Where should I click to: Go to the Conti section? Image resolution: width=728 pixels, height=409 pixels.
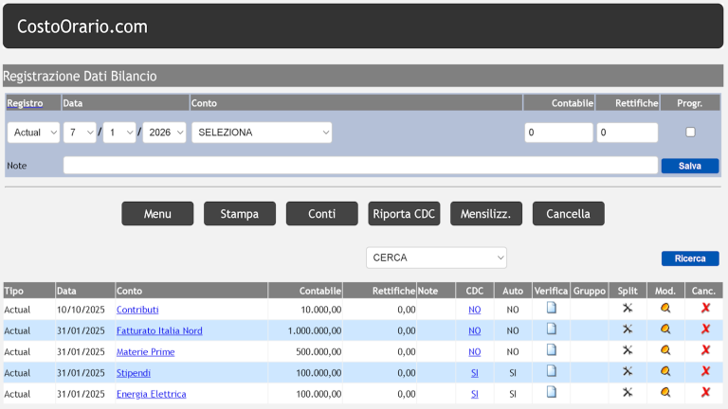click(322, 214)
